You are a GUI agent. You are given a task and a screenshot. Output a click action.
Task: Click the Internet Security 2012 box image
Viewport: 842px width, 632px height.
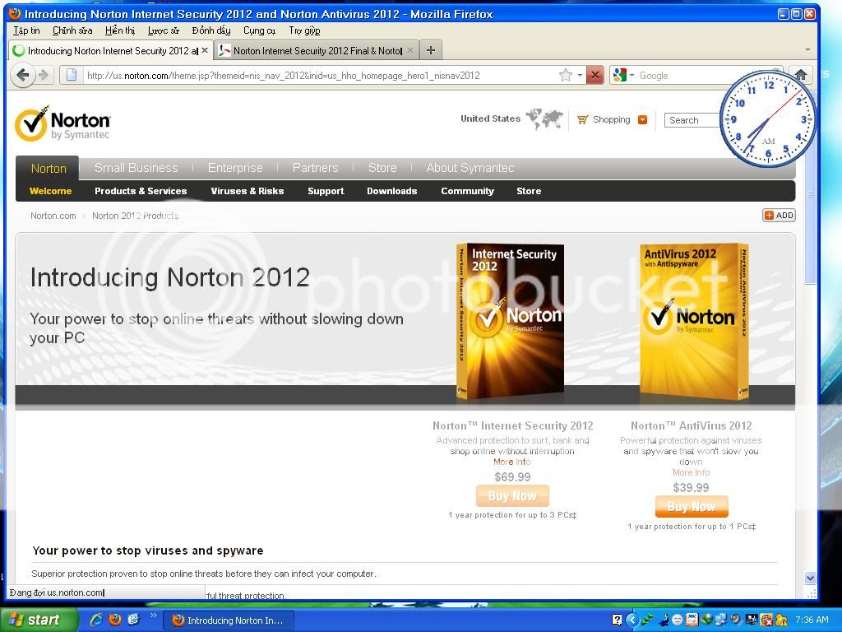[510, 322]
